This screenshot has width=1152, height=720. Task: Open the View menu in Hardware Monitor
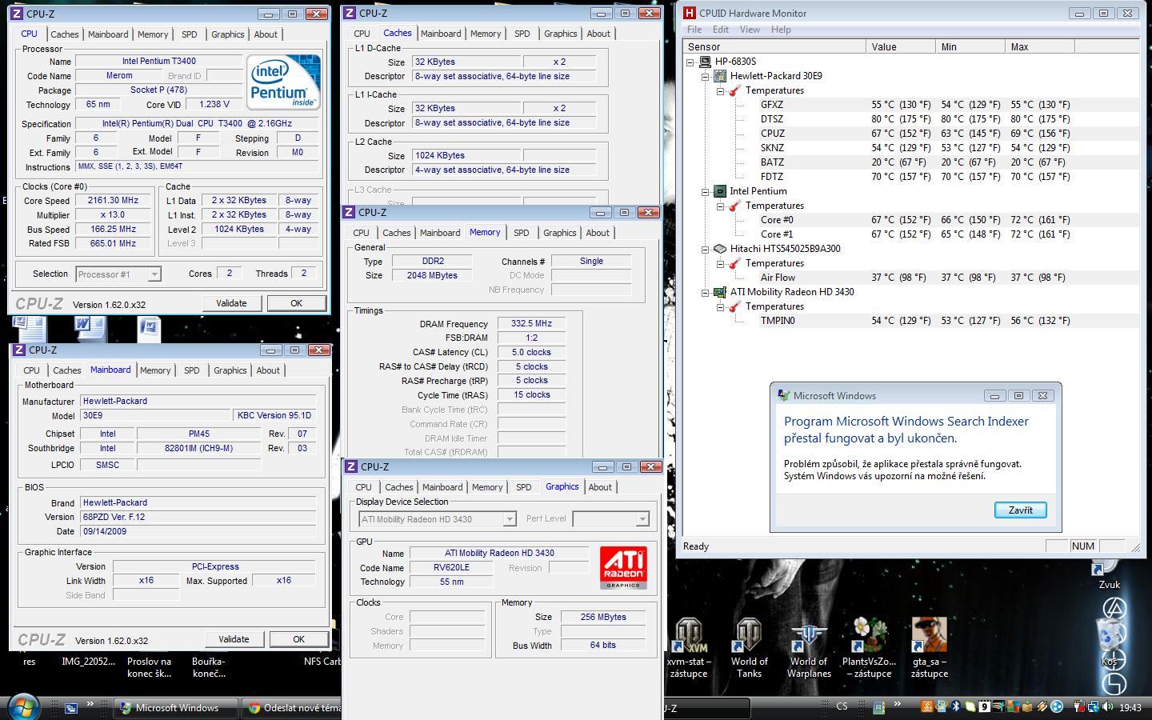point(750,30)
